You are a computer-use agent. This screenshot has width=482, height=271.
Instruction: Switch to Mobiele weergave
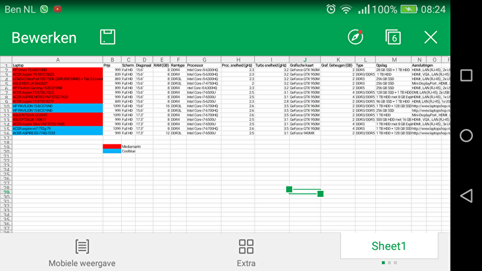click(x=82, y=253)
